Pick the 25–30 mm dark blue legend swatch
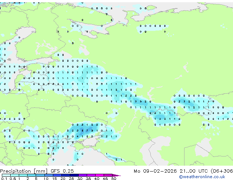 pos(74,175)
